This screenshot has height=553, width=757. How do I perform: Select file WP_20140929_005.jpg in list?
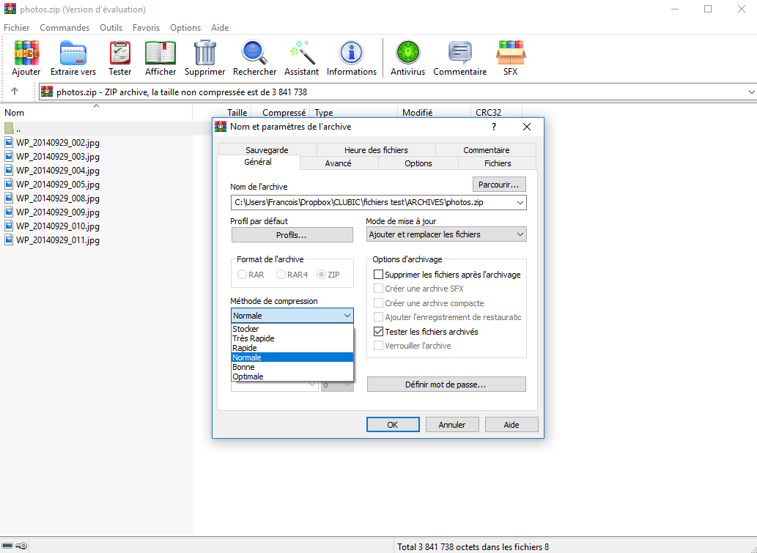tap(57, 185)
